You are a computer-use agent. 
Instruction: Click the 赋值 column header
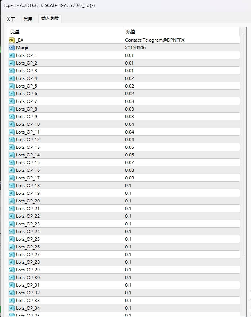pyautogui.click(x=182, y=32)
